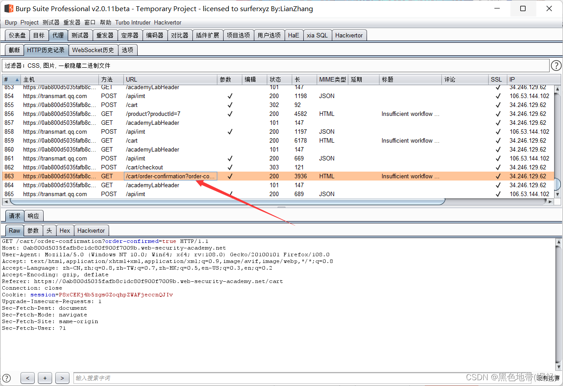Sort history by the # column
This screenshot has height=386, width=563.
[x=12, y=79]
